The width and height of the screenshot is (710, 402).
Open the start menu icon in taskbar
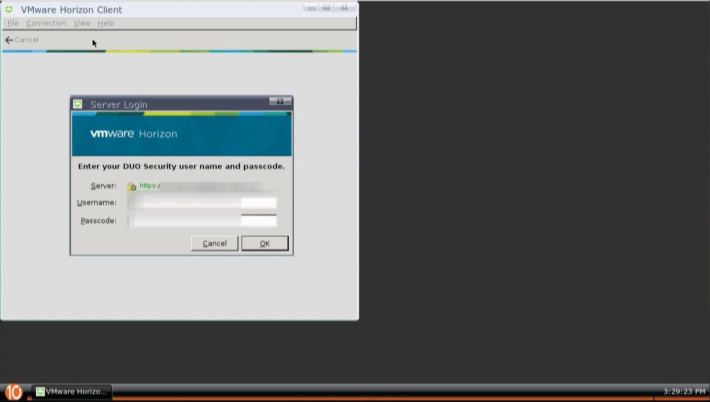click(13, 392)
